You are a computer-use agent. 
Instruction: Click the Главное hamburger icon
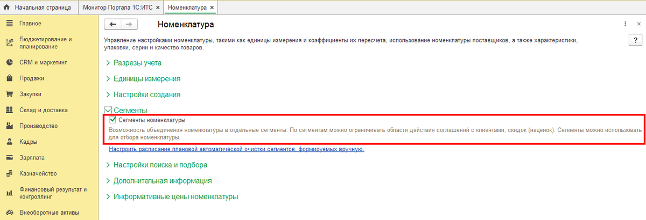[x=9, y=24]
